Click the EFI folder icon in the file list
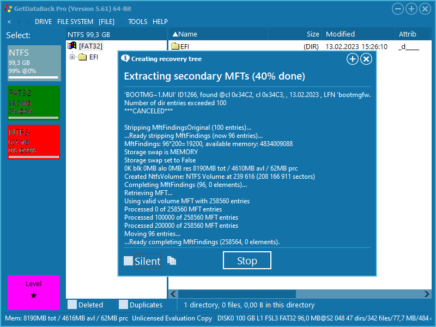Screen dimensions: 436x327 pos(175,46)
